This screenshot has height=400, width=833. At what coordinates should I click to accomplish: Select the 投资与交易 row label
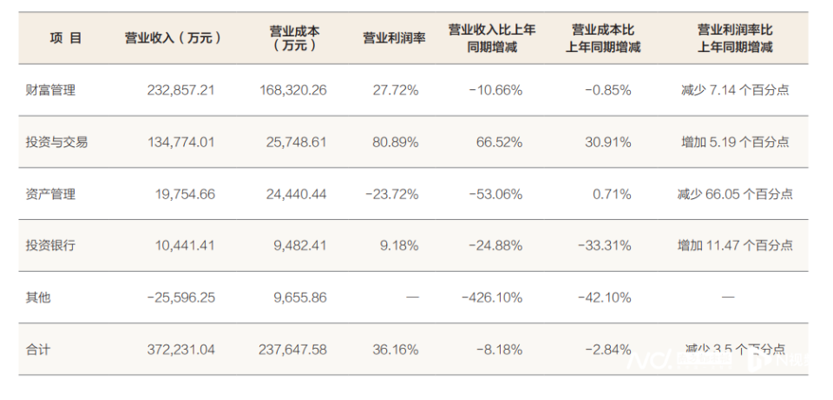57,142
